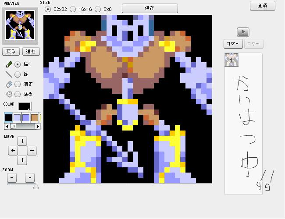Choose the 16x16 canvas size
The height and width of the screenshot is (219, 285).
(73, 9)
